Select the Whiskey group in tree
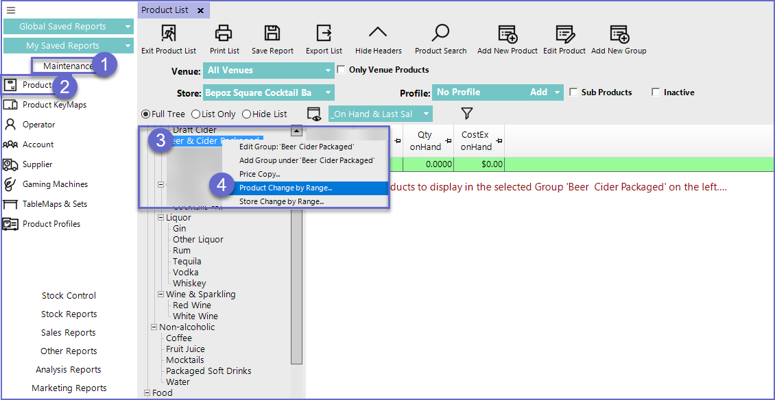 [189, 284]
